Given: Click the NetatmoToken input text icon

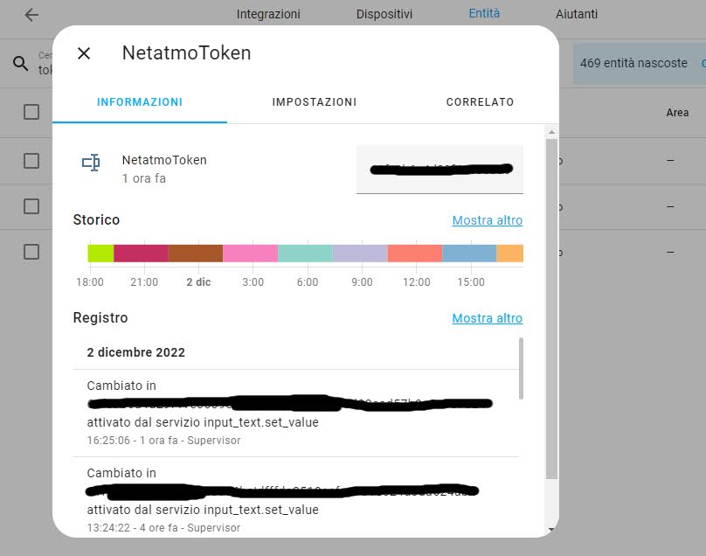Looking at the screenshot, I should coord(91,163).
